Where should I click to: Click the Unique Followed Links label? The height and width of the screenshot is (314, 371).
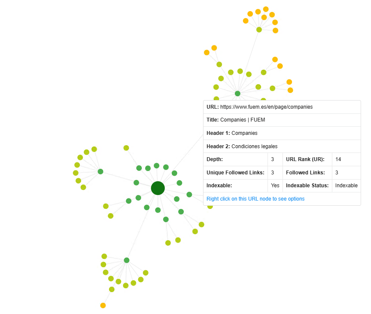tap(235, 173)
